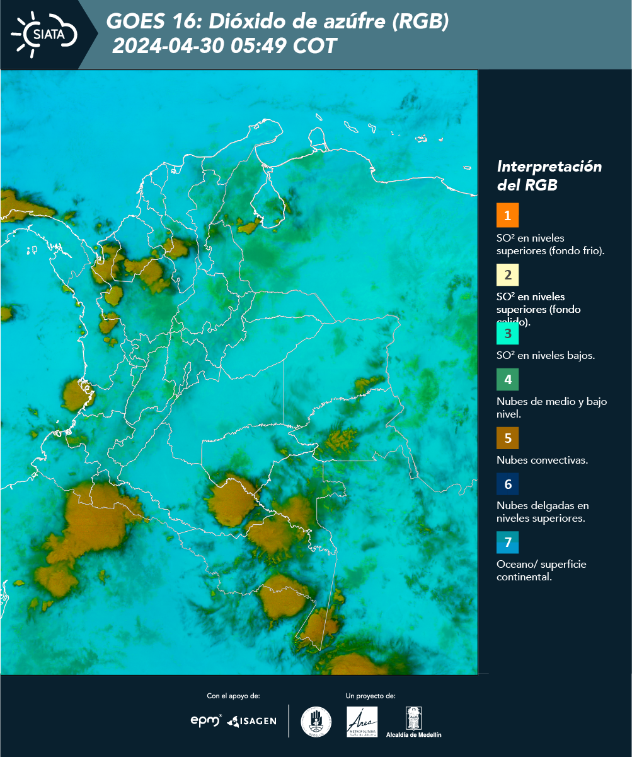Click the Alcaldía de Medellín logo
Screen dimensions: 632x757
(x=414, y=722)
